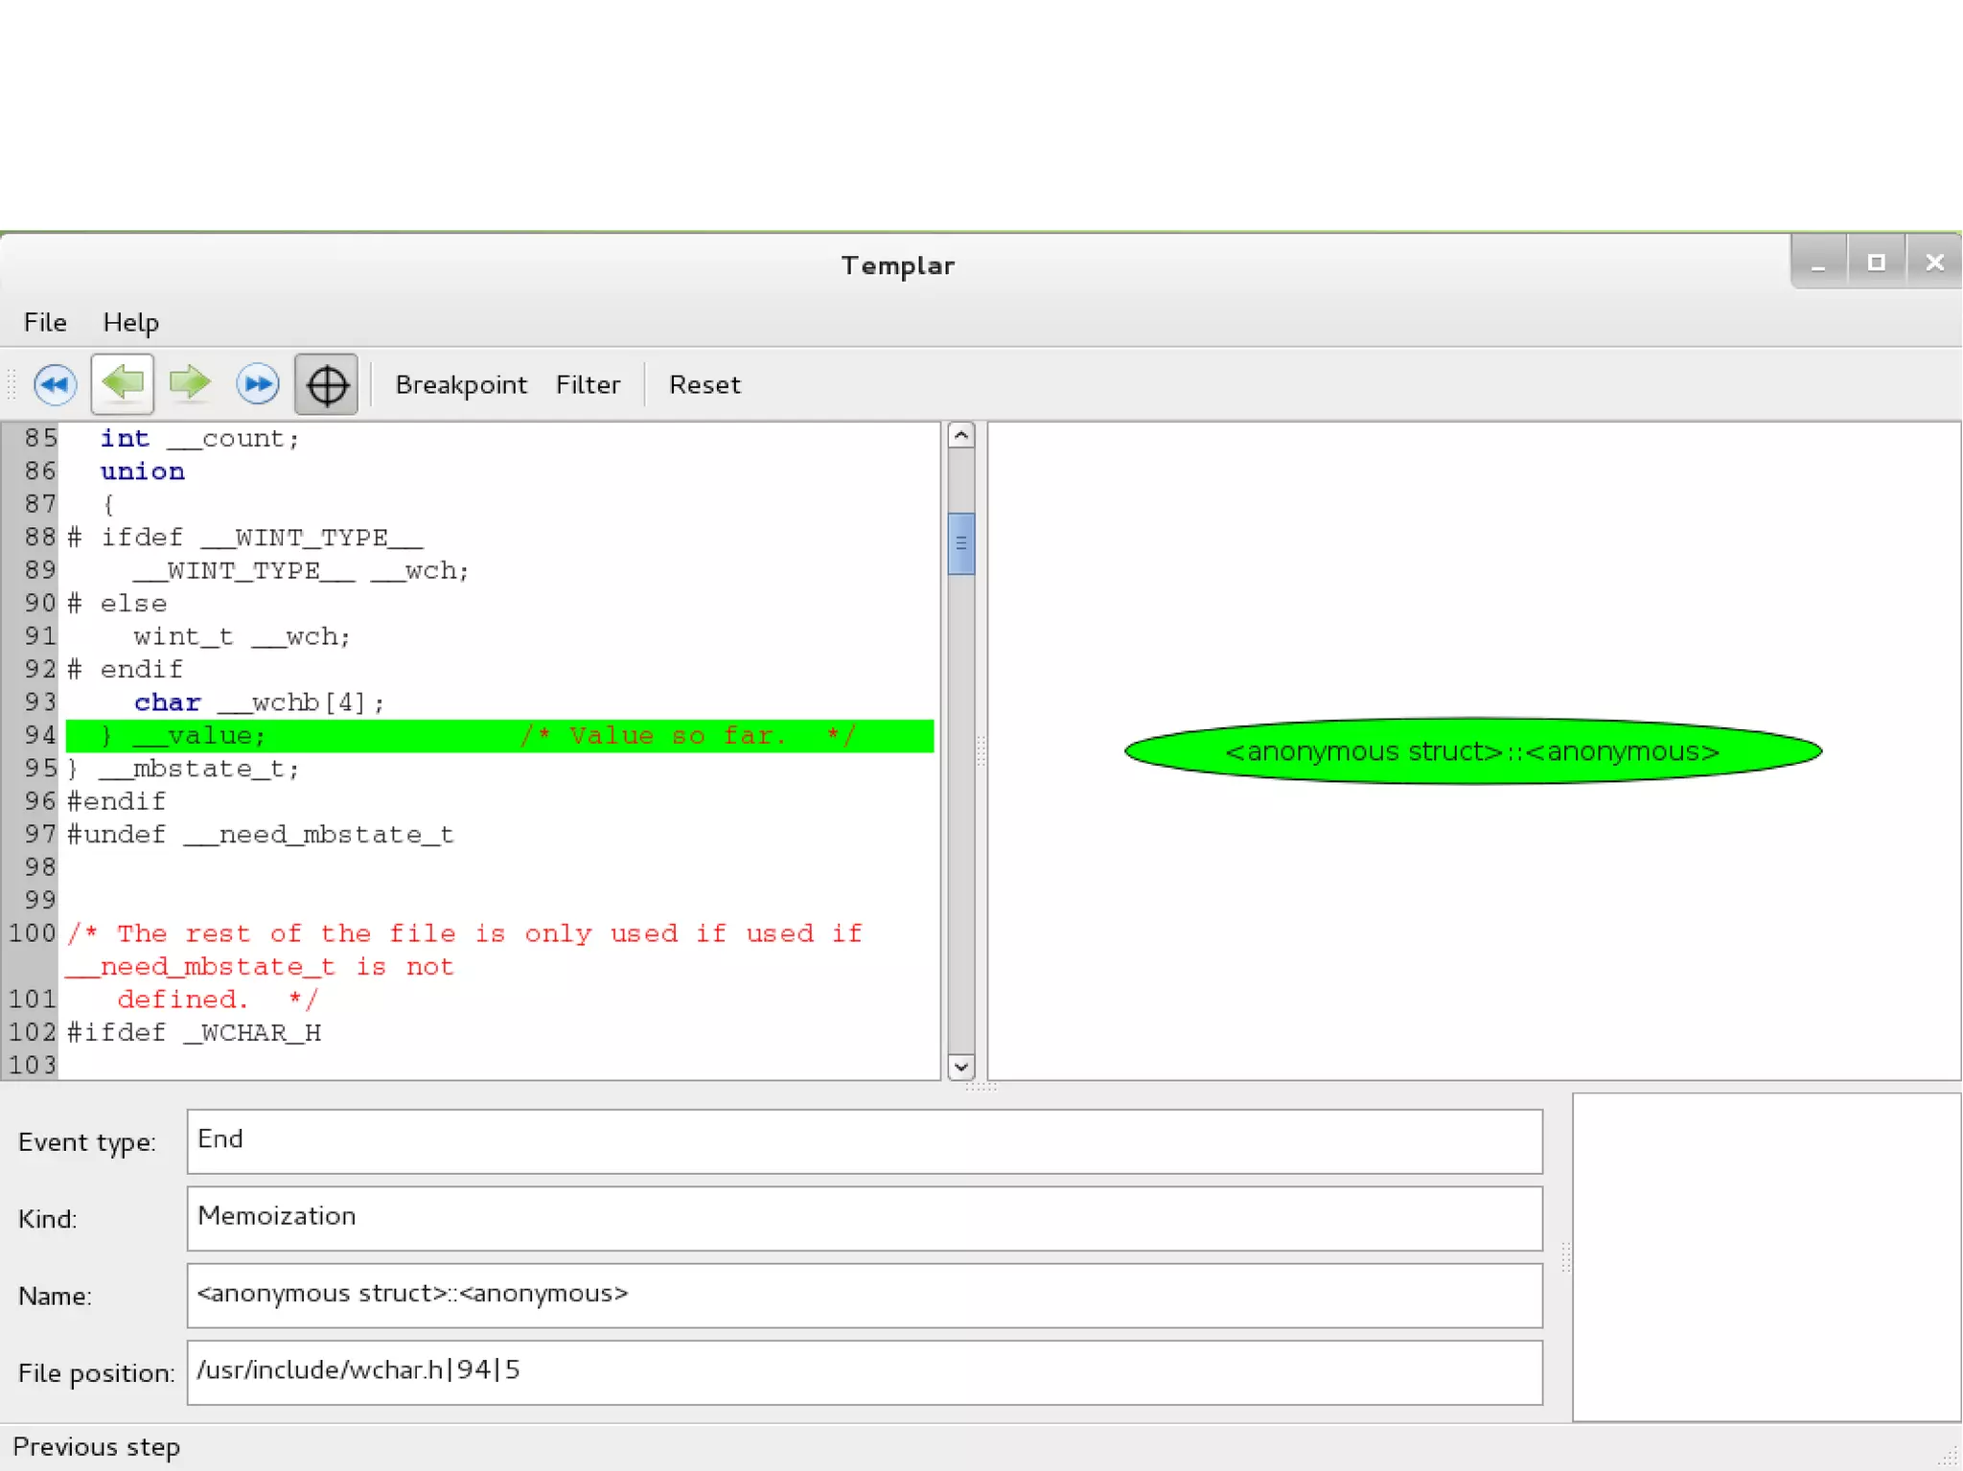Click the highlighted line 94 in the code
Viewport: 1963px width, 1471px height.
pos(498,735)
